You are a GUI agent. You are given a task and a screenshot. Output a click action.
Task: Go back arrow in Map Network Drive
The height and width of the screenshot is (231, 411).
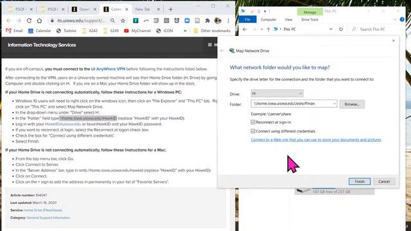[x=222, y=51]
